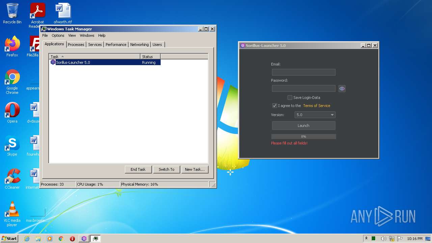The width and height of the screenshot is (432, 243).
Task: Click the Firefox desktop icon
Action: click(x=12, y=47)
